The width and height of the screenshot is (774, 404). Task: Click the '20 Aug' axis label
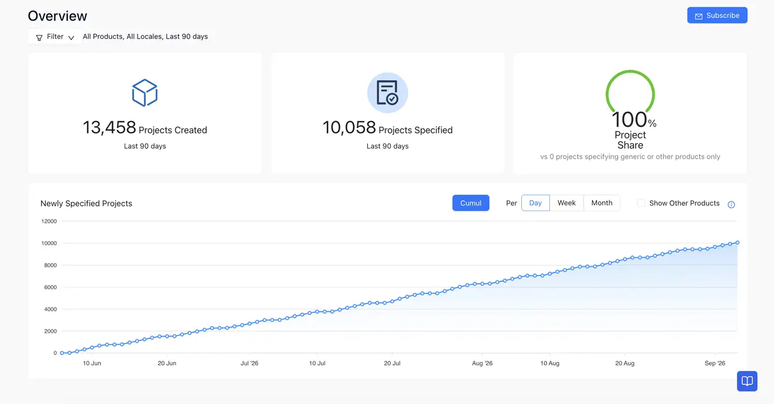625,363
